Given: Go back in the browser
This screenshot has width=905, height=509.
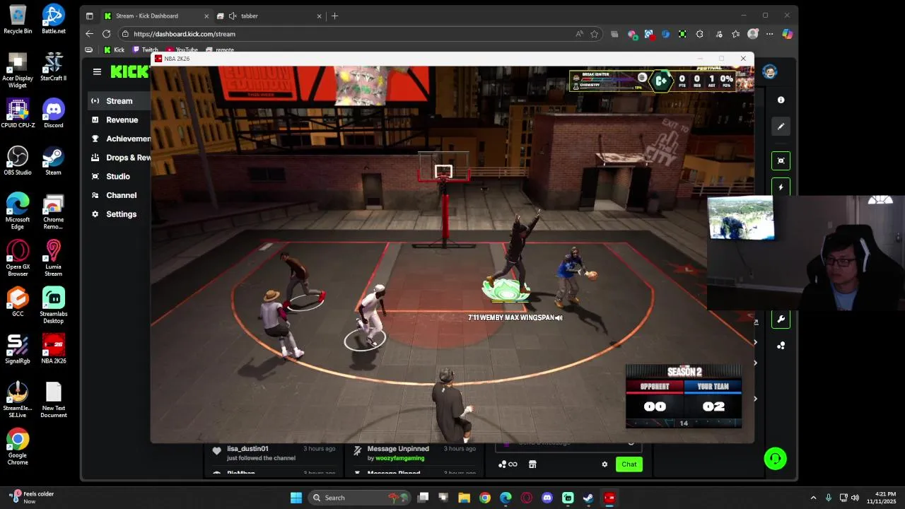Looking at the screenshot, I should (89, 34).
